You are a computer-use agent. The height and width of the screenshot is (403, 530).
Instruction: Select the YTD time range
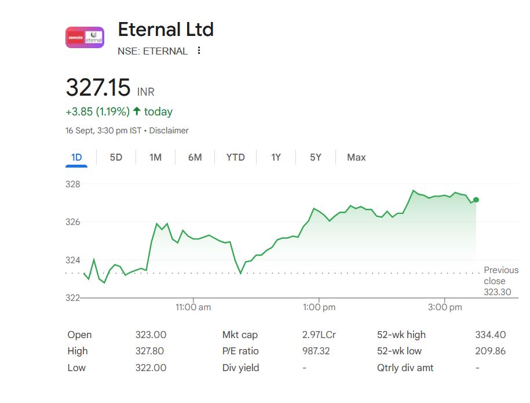(x=235, y=157)
